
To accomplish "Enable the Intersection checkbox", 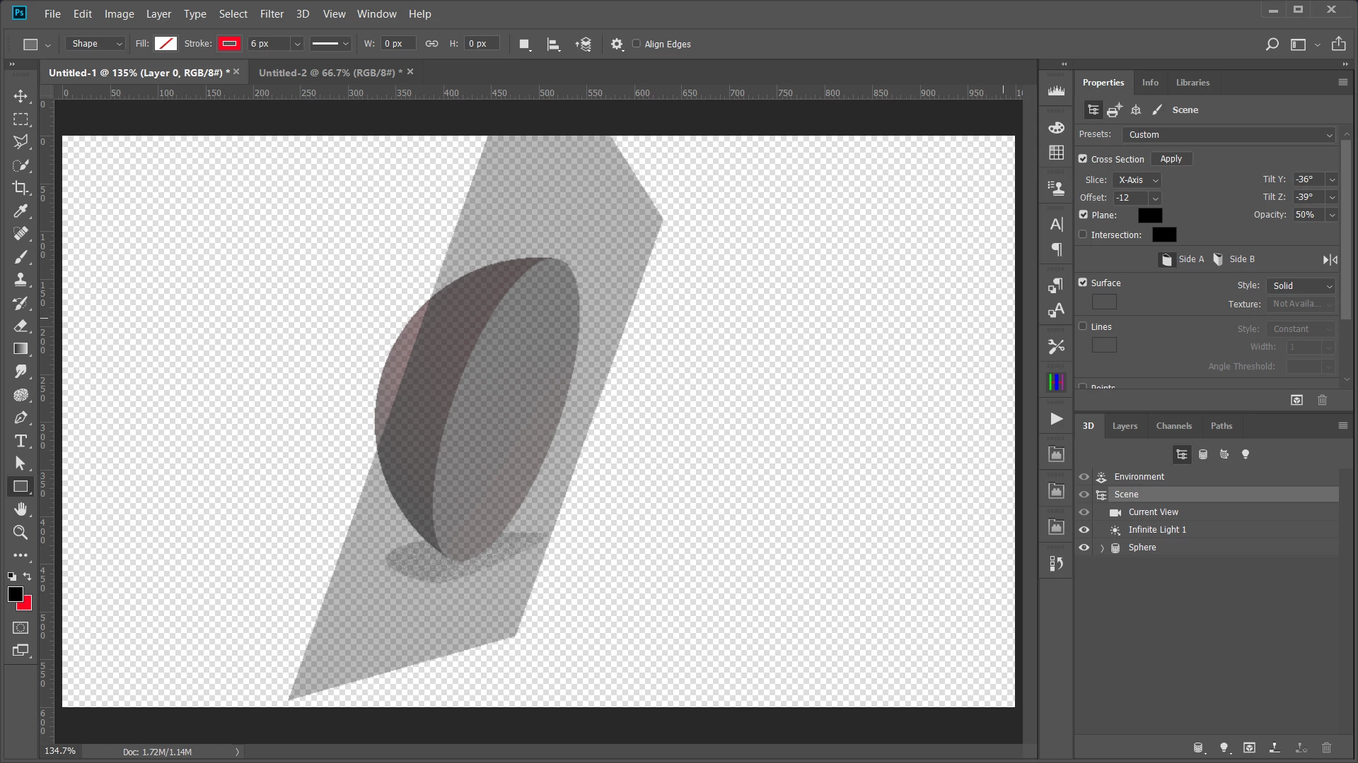I will 1083,235.
